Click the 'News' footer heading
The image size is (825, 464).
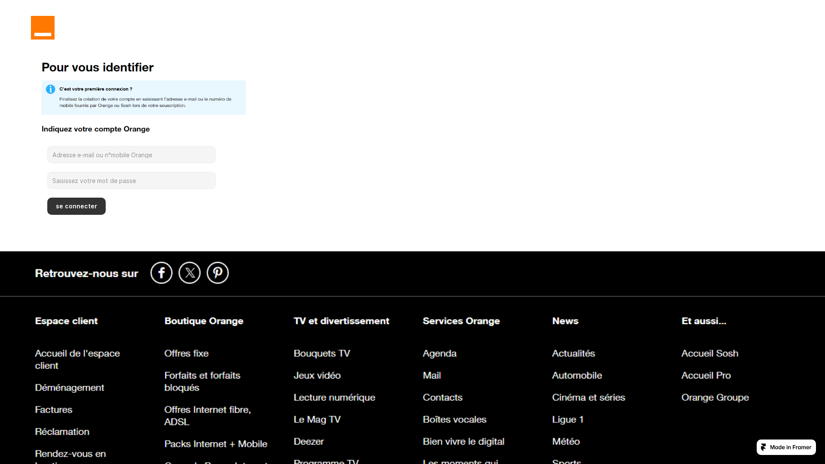pyautogui.click(x=565, y=321)
